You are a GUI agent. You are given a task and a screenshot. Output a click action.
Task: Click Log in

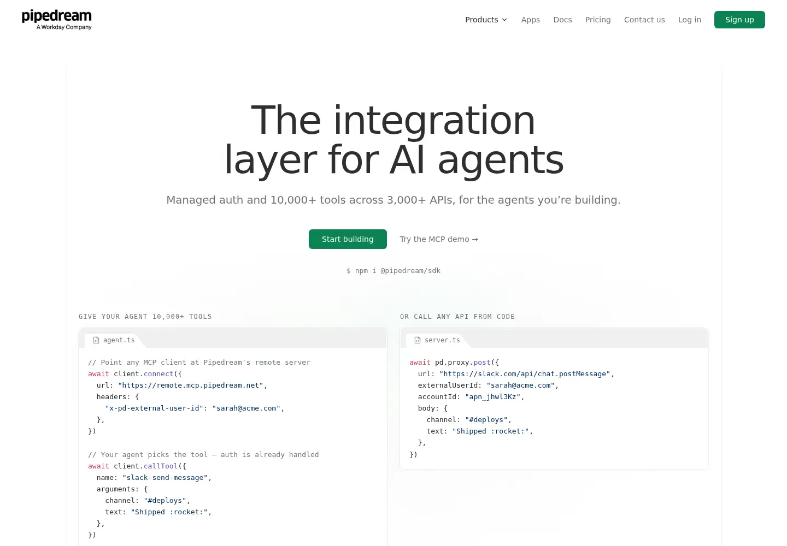(x=690, y=20)
